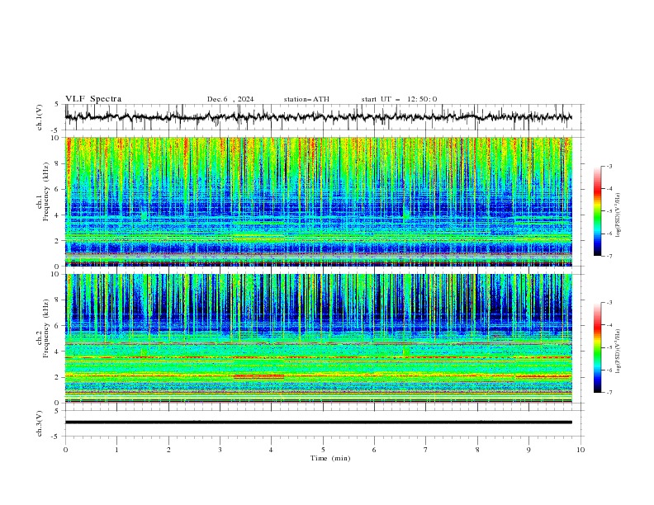Click the -5 label on lower color bar
The width and height of the screenshot is (654, 505).
point(609,347)
